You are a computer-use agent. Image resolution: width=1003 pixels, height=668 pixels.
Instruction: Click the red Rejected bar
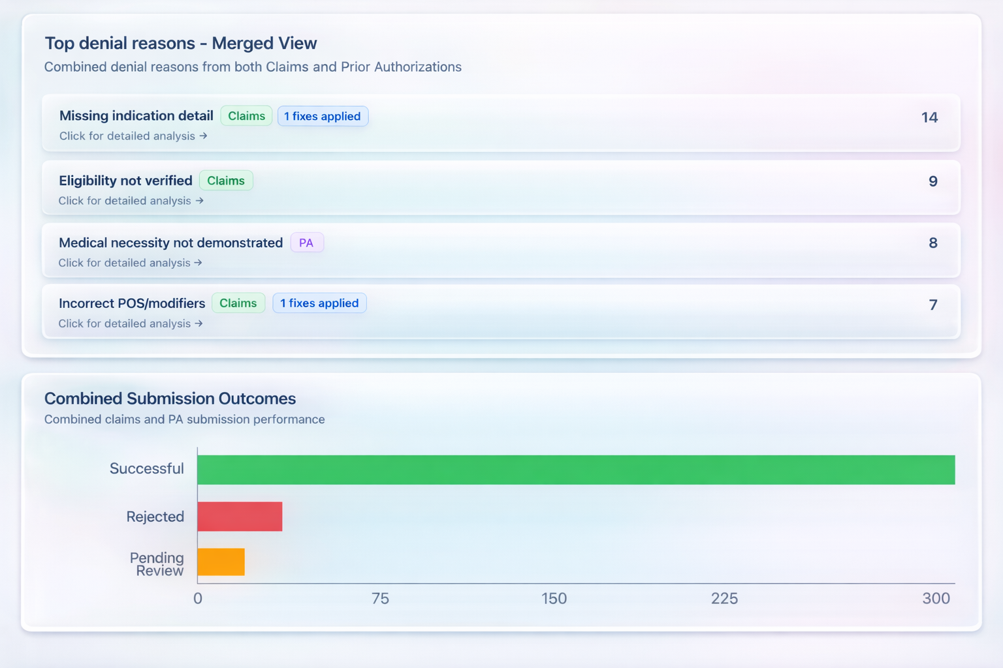click(x=240, y=516)
